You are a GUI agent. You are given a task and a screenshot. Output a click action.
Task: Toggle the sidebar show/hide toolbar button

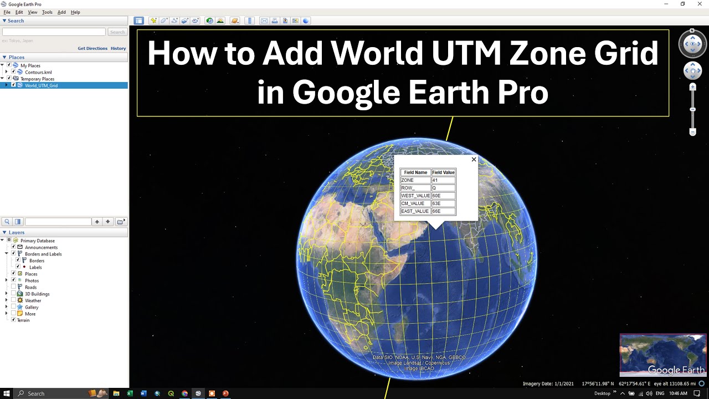[x=138, y=21]
